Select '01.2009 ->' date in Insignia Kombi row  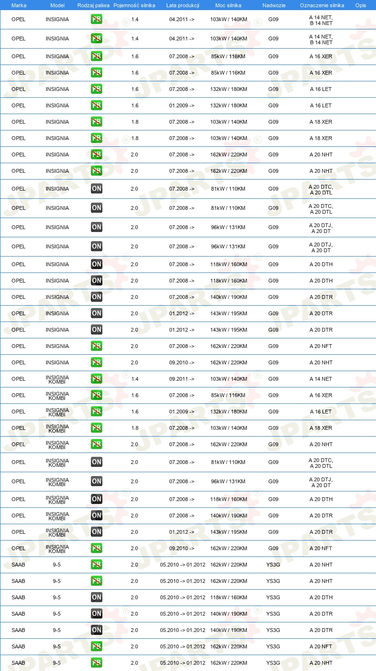(182, 412)
